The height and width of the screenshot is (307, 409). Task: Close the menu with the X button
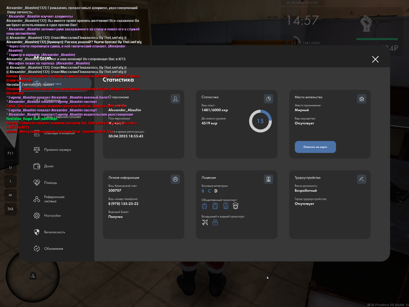point(375,59)
